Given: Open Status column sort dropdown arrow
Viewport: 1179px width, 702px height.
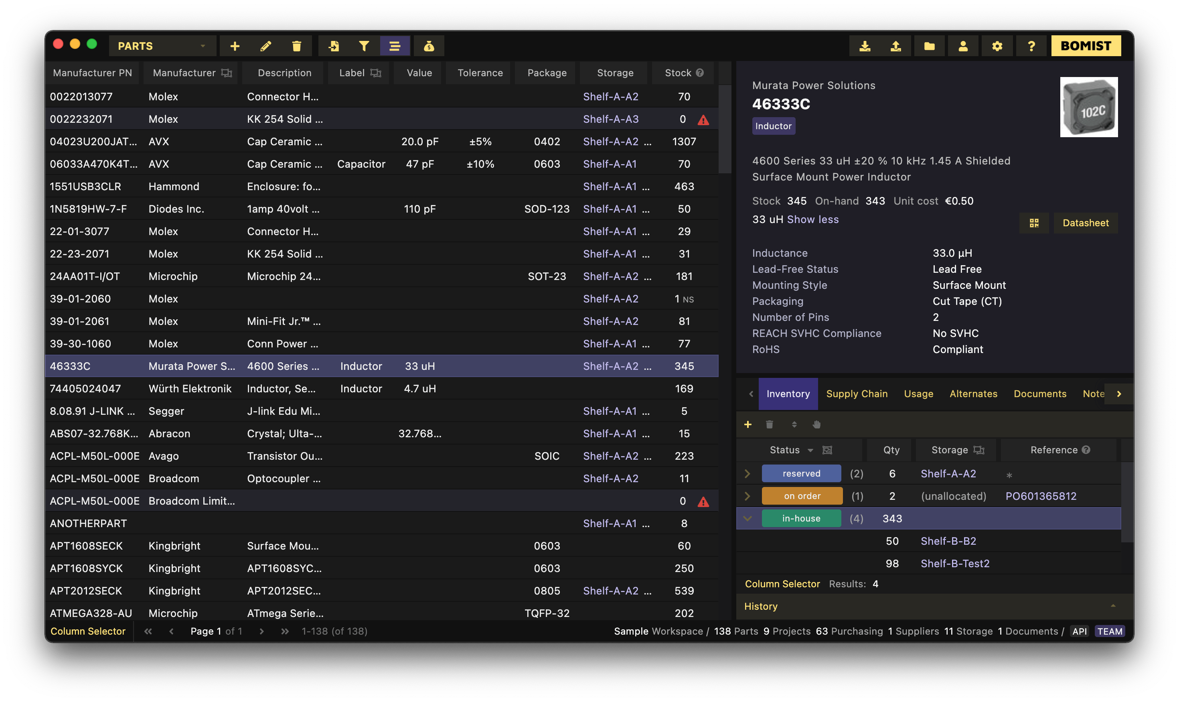Looking at the screenshot, I should pos(810,450).
